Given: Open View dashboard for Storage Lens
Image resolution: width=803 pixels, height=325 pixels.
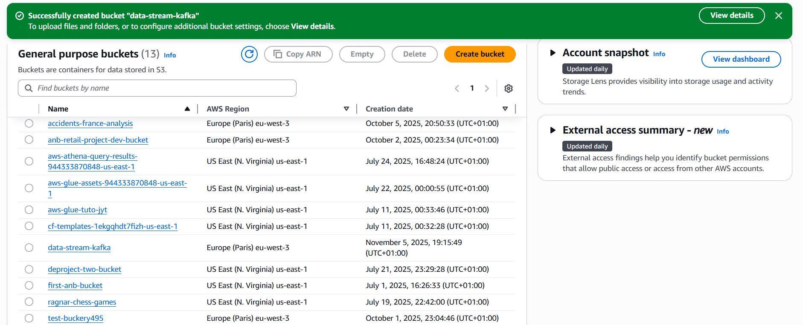Looking at the screenshot, I should coord(741,59).
